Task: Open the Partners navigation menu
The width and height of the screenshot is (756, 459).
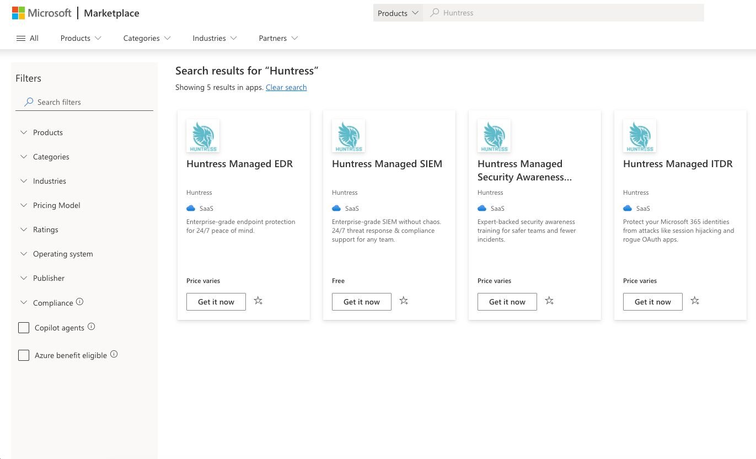Action: (x=278, y=38)
